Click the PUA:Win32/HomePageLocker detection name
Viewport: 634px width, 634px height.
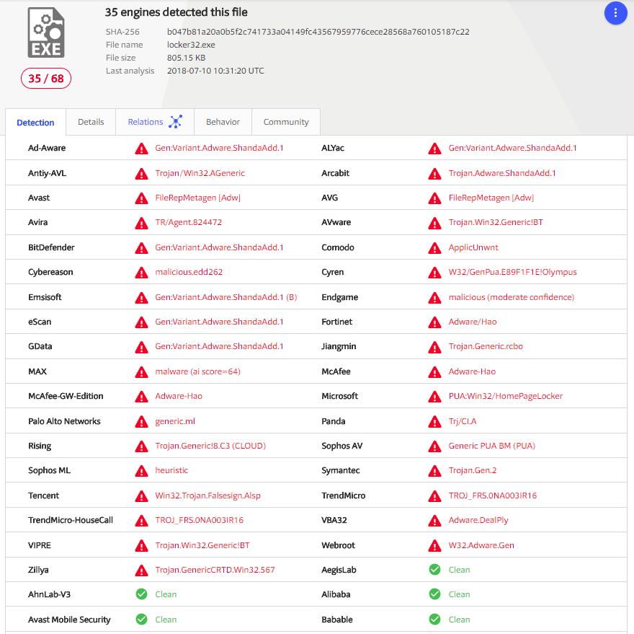tap(505, 396)
